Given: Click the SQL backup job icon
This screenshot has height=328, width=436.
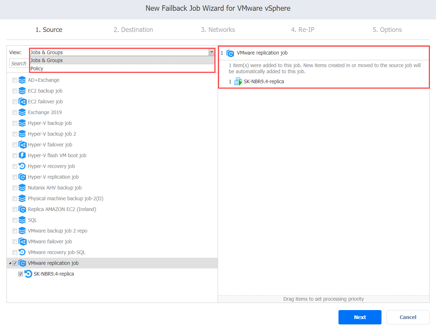Looking at the screenshot, I should point(22,220).
